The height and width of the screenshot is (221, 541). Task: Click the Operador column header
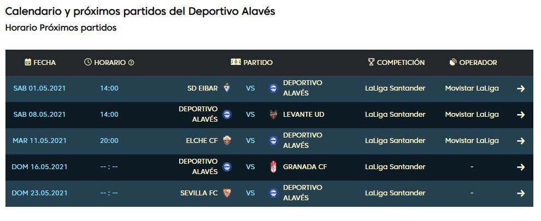(473, 63)
